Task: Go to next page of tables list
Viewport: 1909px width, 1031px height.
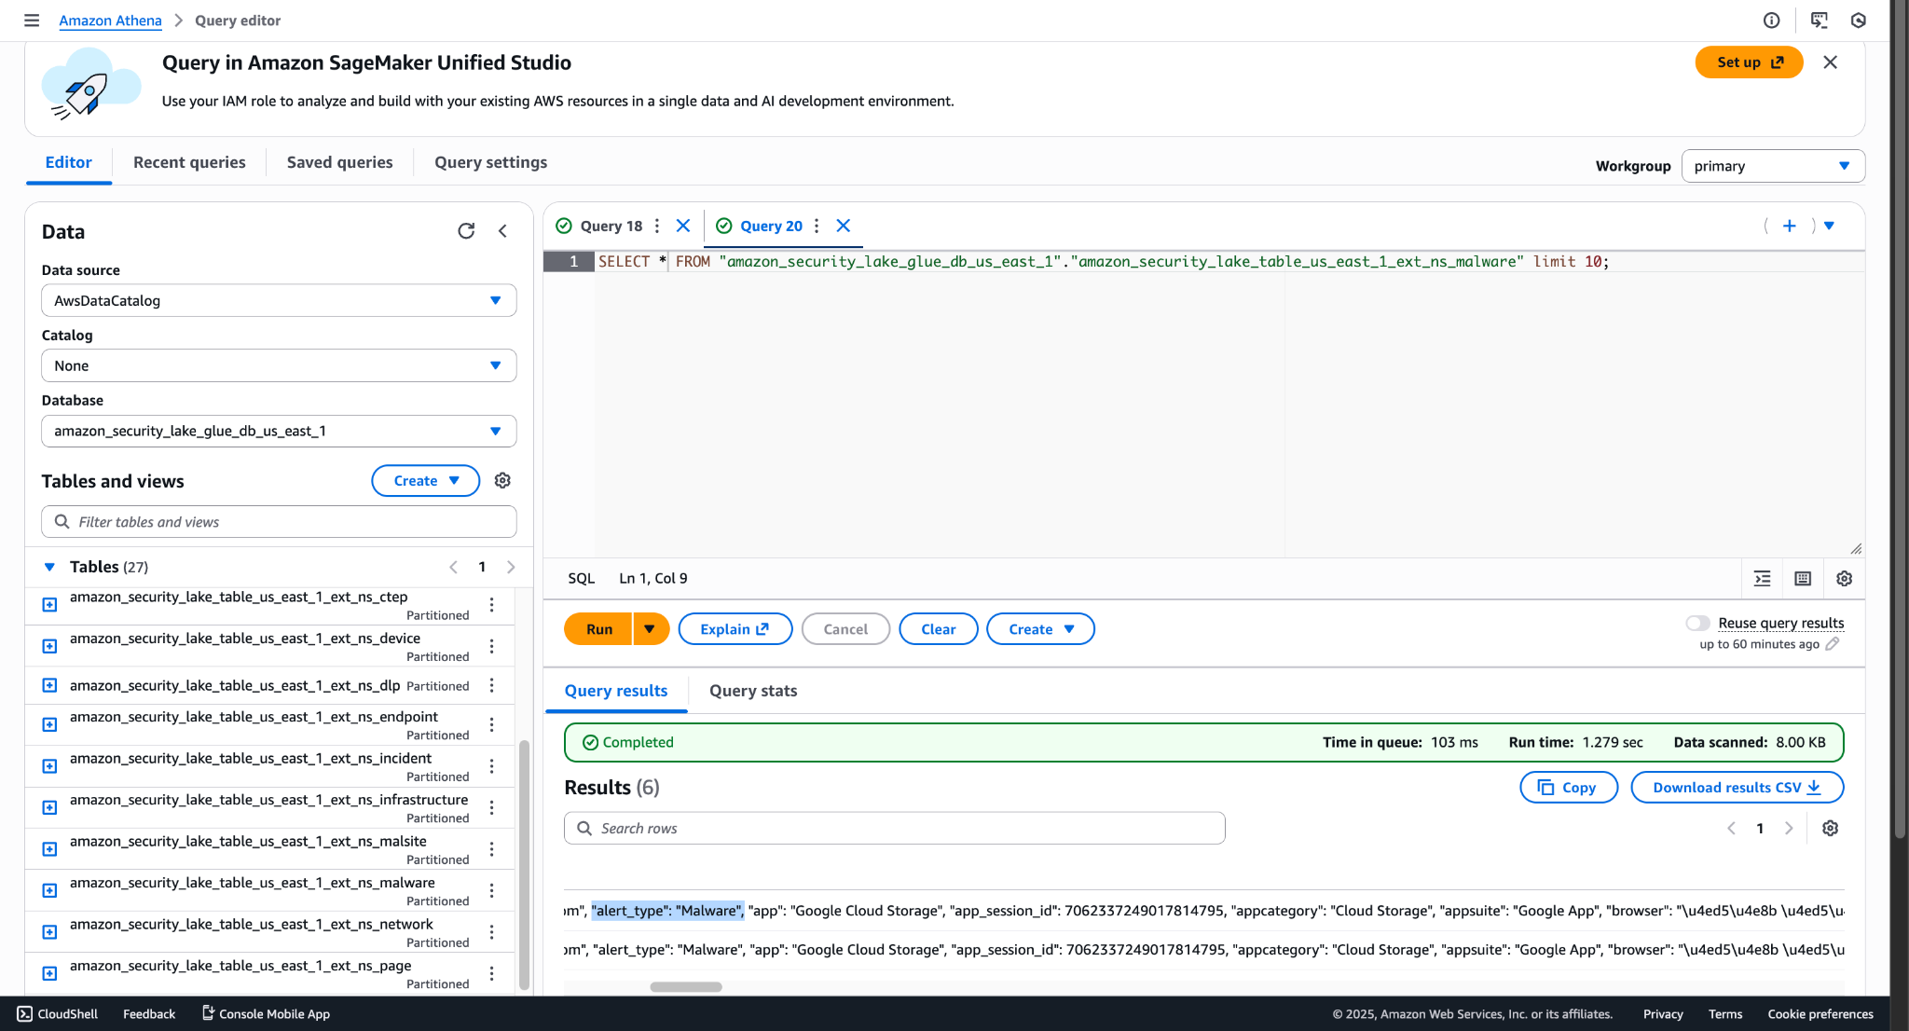Action: [x=511, y=567]
